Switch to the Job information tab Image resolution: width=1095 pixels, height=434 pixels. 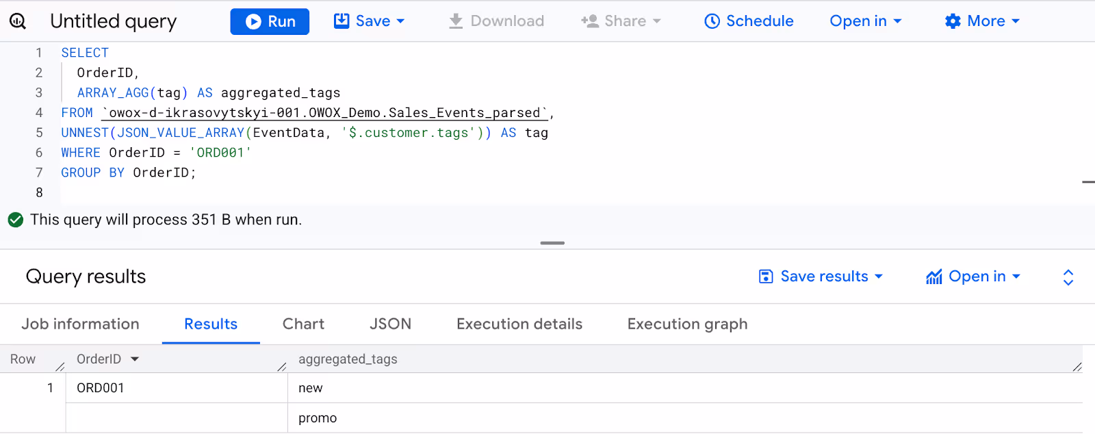coord(80,324)
